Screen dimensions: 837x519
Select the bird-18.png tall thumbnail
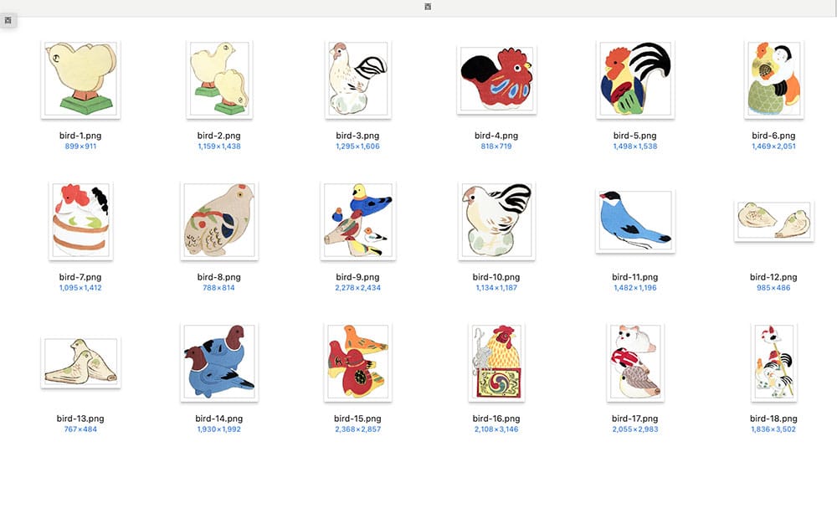tap(773, 362)
